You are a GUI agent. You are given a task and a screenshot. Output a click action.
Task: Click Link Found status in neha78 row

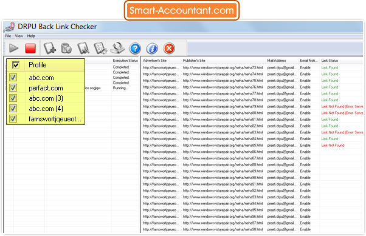[x=330, y=100]
